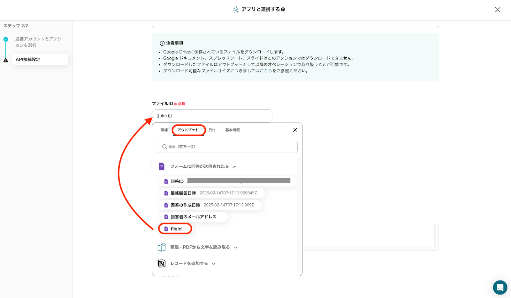The height and width of the screenshot is (298, 511).
Task: Click the Google Forms icon beside フォームに回答が送信されたら
Action: pyautogui.click(x=162, y=166)
